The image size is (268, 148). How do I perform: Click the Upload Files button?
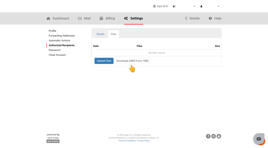[104, 61]
